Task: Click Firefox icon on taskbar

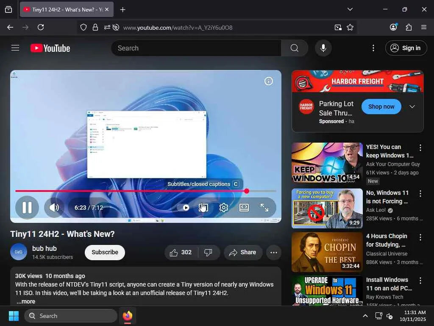Action: click(128, 316)
